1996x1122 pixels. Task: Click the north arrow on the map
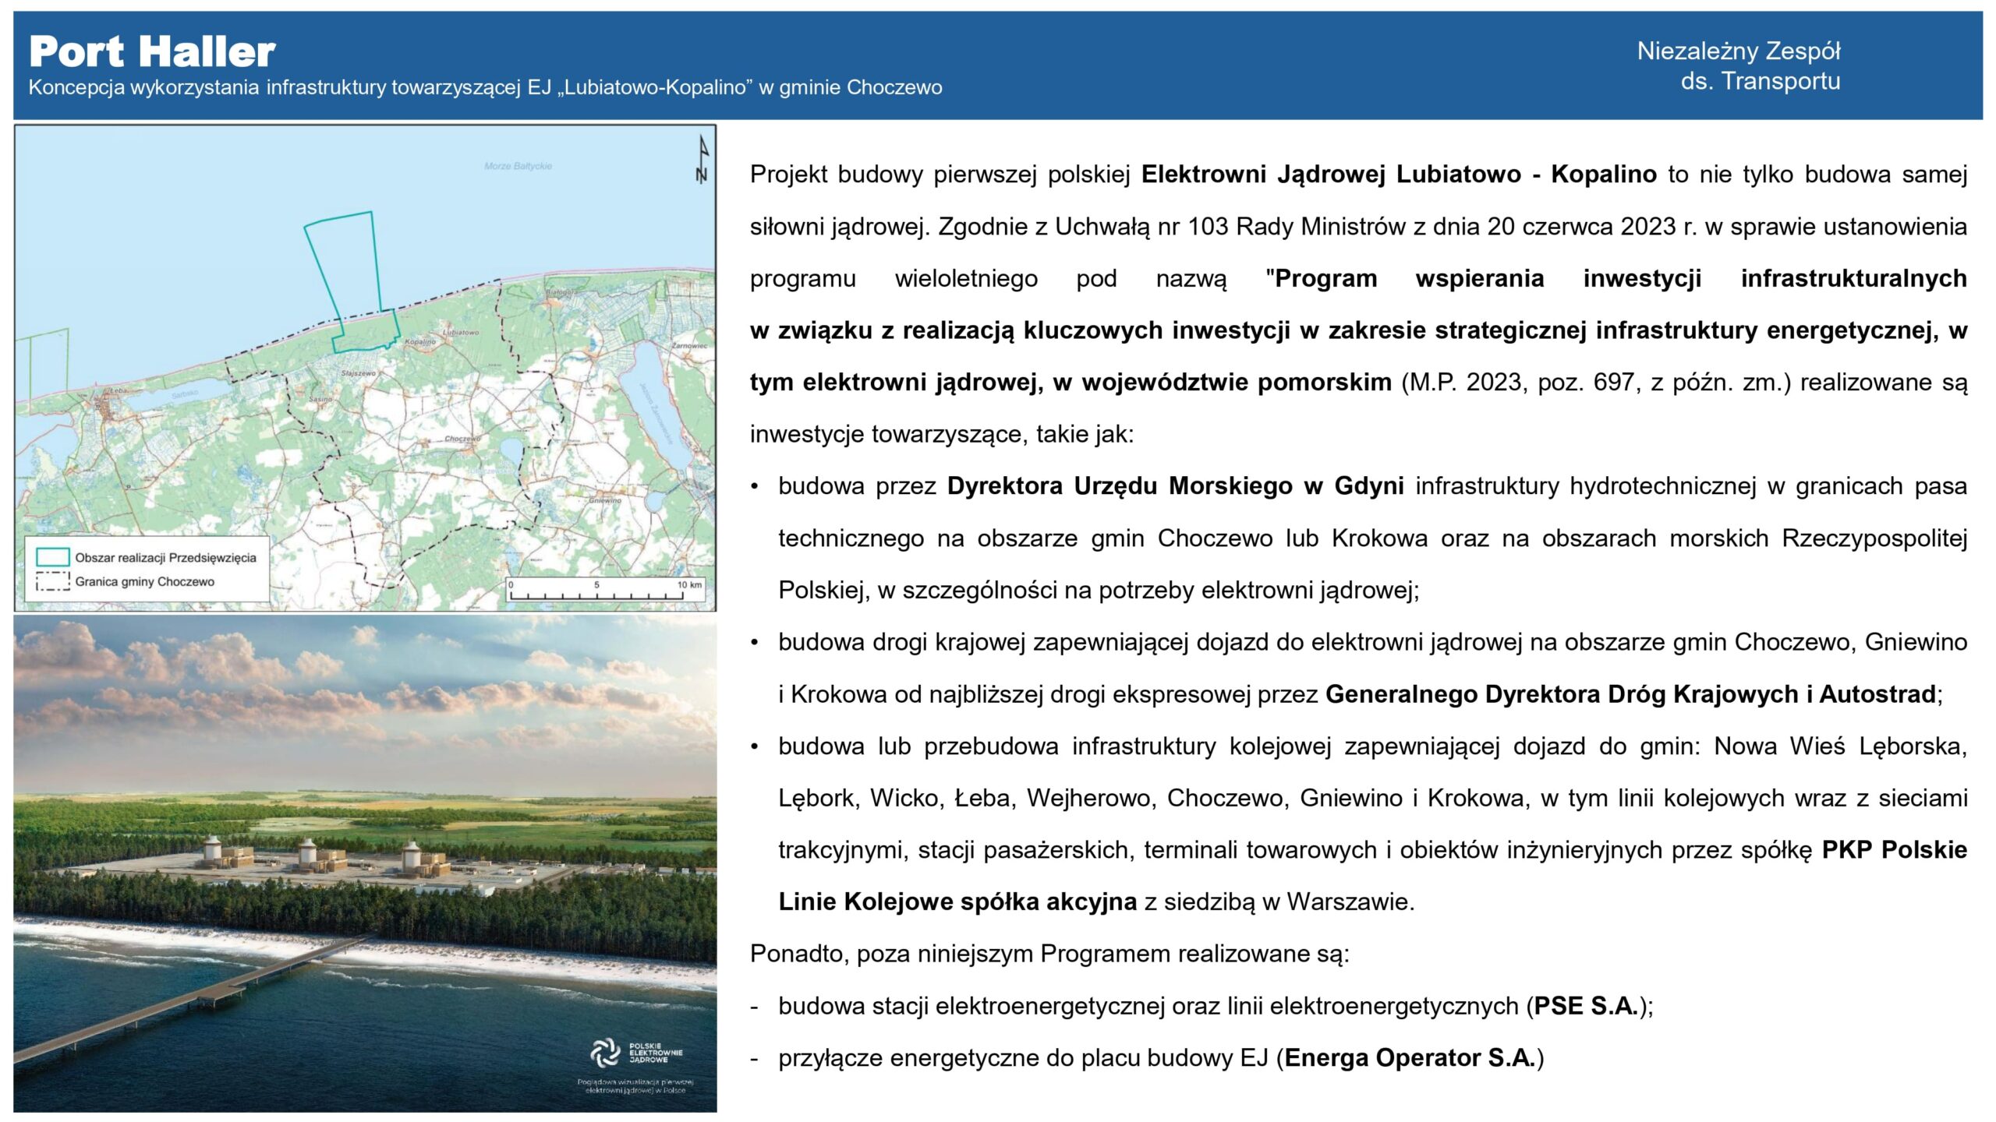(x=702, y=160)
